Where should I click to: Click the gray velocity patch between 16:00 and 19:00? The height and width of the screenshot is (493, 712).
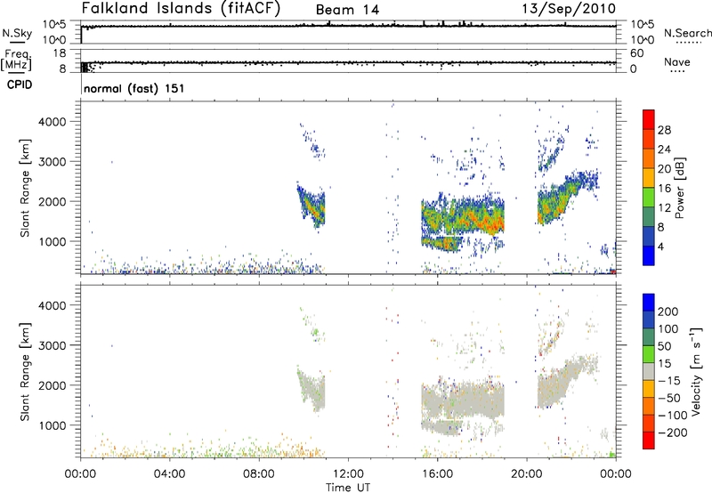(463, 401)
